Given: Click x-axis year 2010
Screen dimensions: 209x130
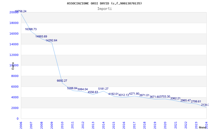Looking at the screenshot, I should click(x=62, y=125).
